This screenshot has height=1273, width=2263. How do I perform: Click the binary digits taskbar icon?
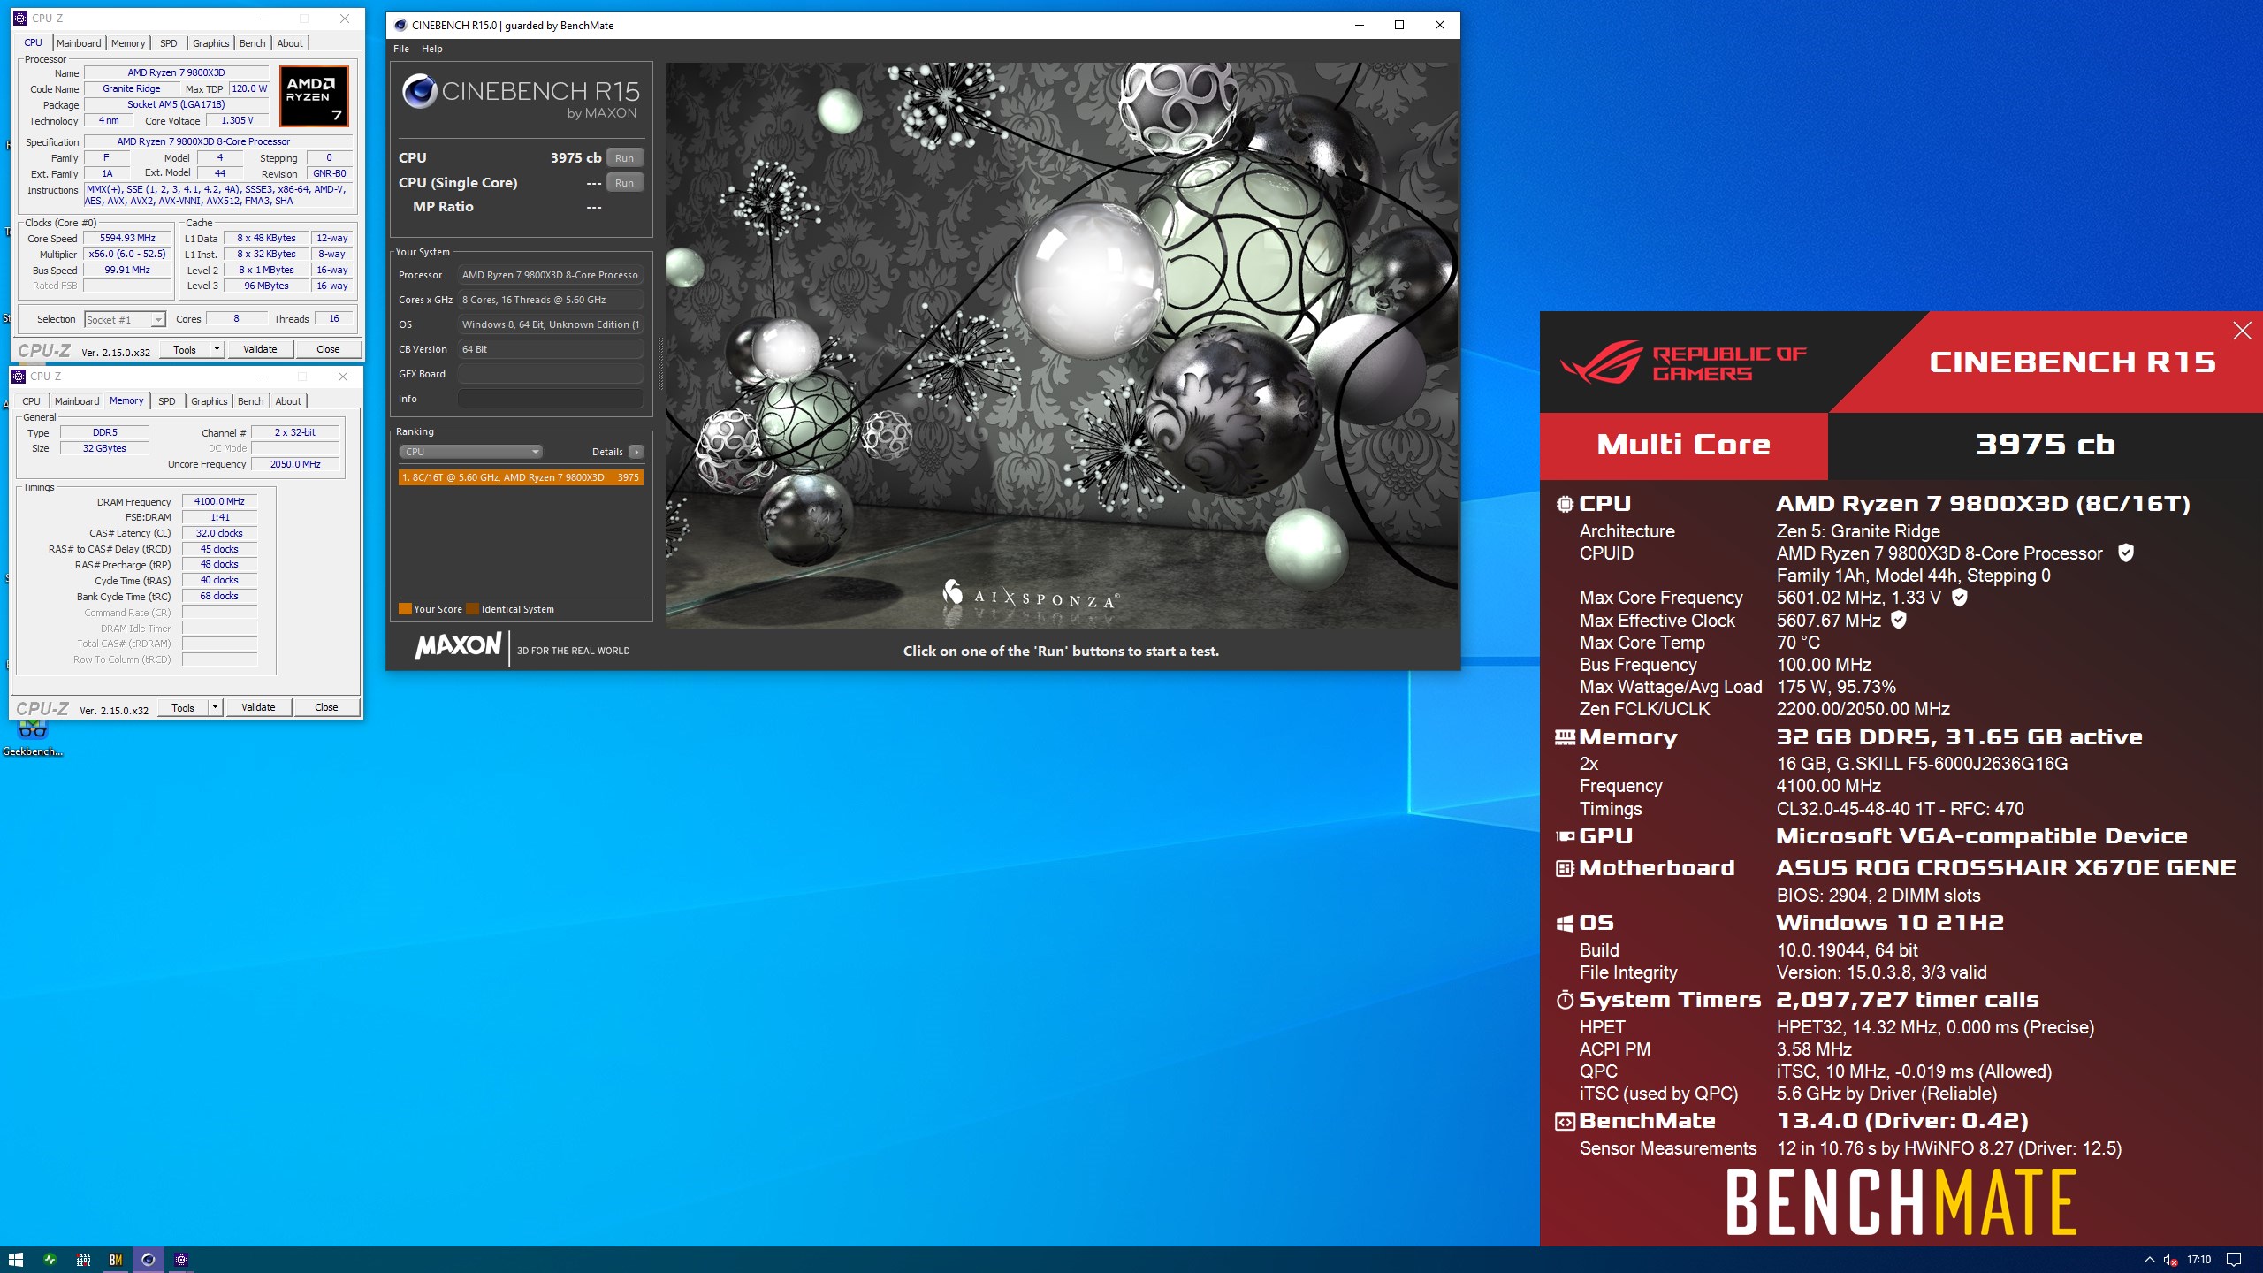tap(83, 1260)
